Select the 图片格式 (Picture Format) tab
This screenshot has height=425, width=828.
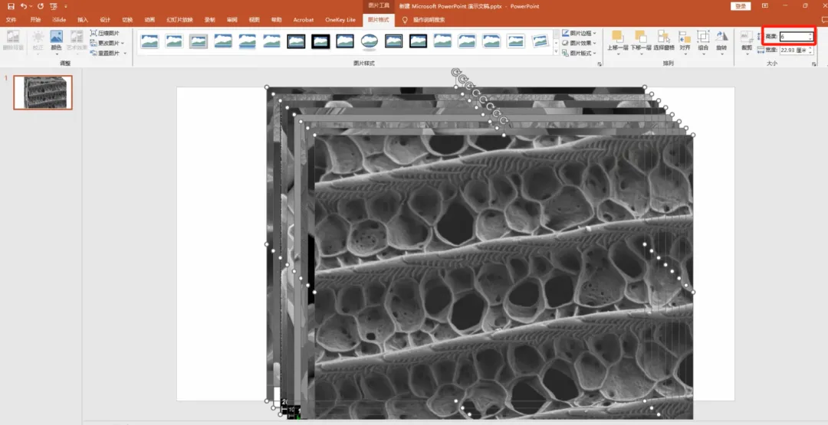coord(378,19)
